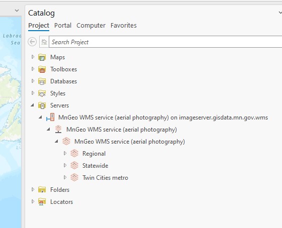Click the Toolboxes folder icon

click(42, 69)
